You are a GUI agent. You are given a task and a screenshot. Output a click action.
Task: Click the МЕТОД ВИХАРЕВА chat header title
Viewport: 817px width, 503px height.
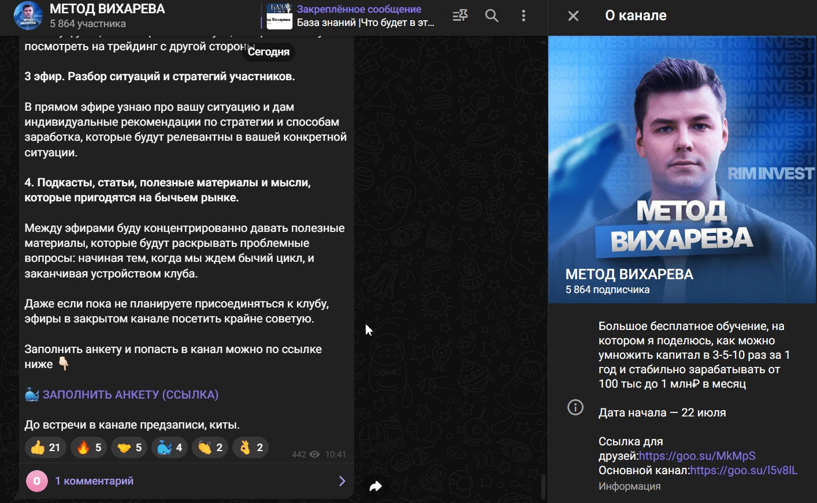point(107,9)
